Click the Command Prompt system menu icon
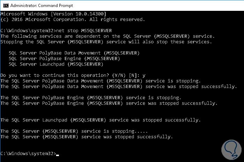The width and height of the screenshot is (244, 162). pyautogui.click(x=4, y=5)
